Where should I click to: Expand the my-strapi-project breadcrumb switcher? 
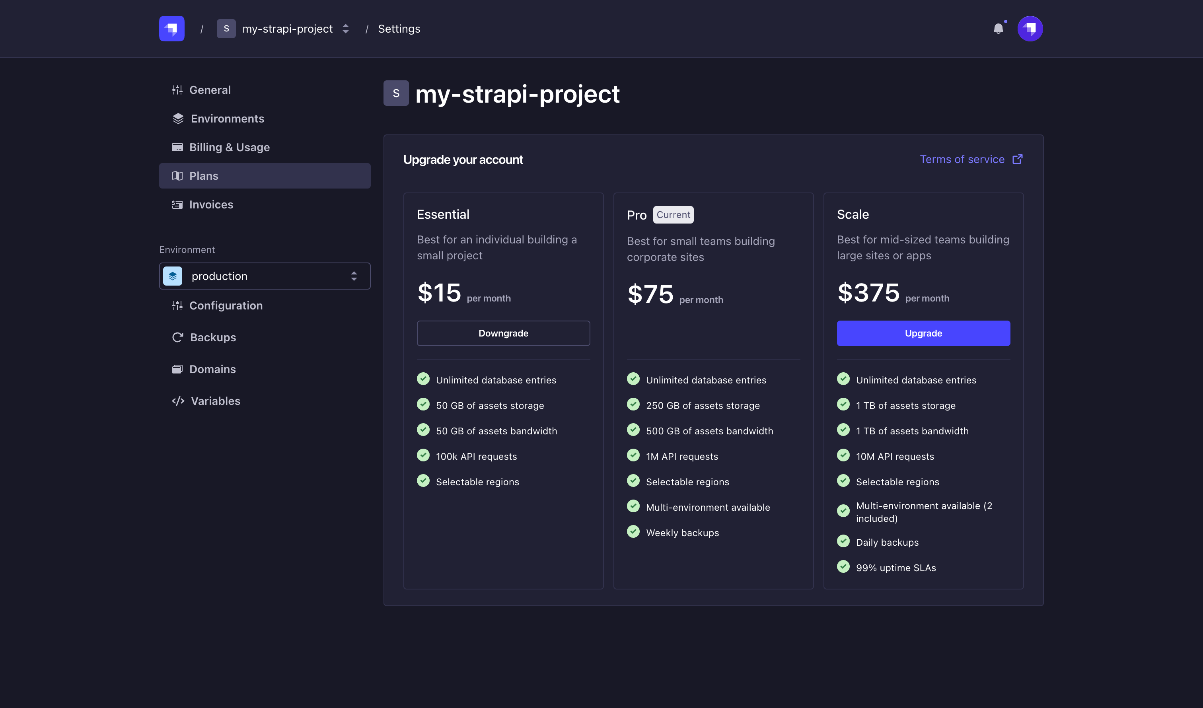345,29
